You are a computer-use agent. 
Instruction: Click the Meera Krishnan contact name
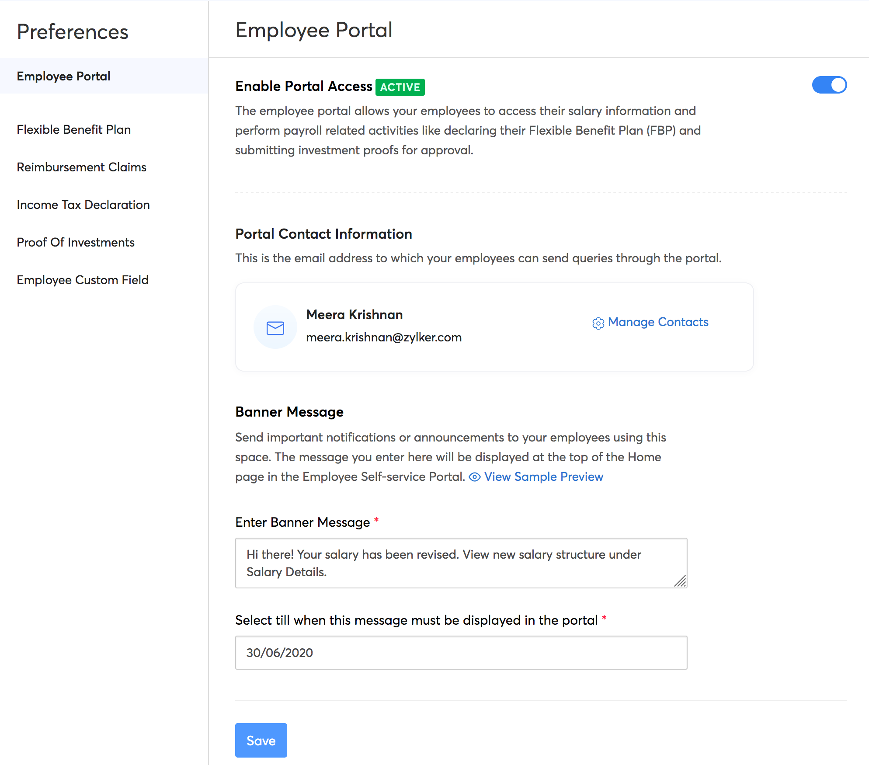[354, 315]
